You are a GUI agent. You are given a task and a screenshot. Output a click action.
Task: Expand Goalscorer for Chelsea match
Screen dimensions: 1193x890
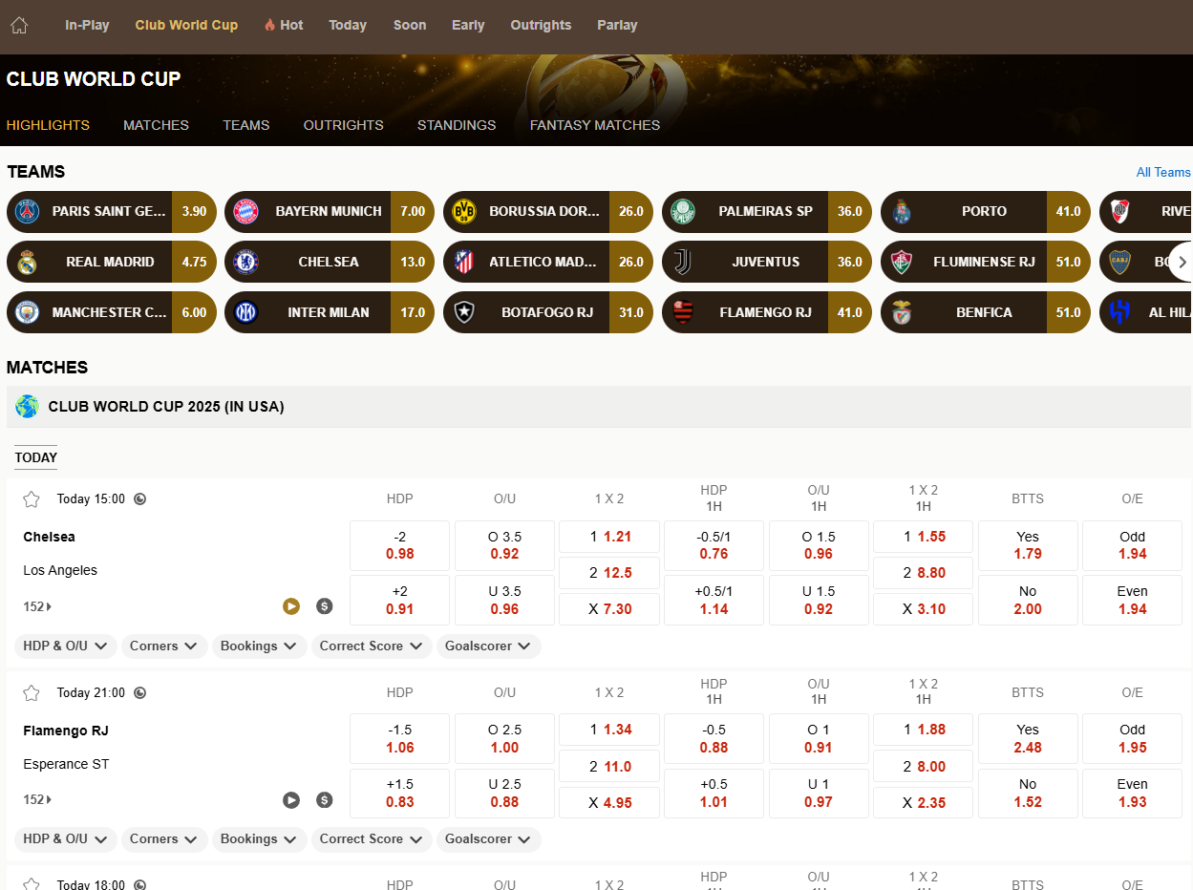pos(489,646)
